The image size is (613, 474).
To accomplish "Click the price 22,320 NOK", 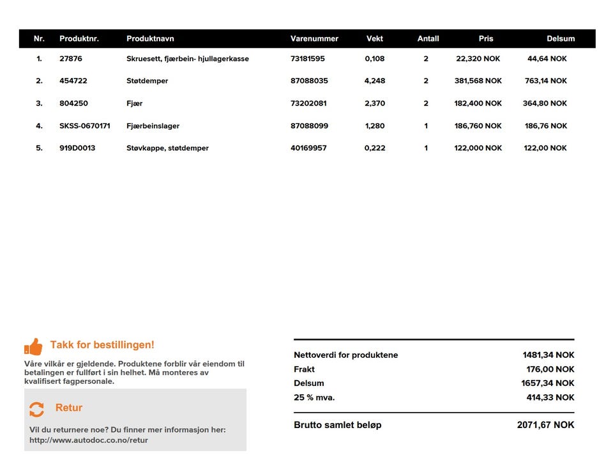I will (x=478, y=59).
